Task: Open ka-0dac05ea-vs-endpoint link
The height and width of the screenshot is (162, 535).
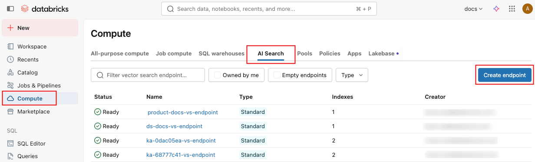Action: (181, 141)
